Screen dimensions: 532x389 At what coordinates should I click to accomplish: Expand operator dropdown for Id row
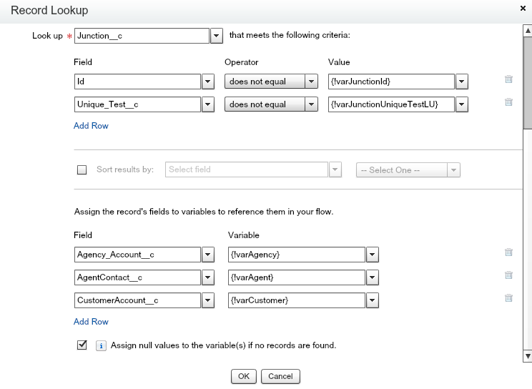(x=311, y=82)
